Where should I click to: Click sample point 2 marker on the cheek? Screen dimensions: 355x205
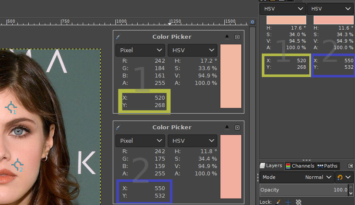coord(17,165)
